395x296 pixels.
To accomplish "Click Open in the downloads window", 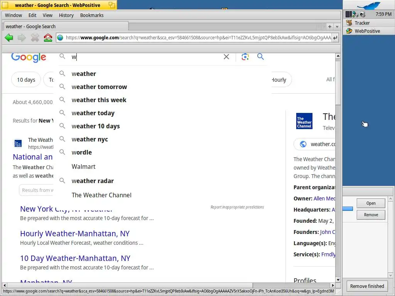I will [371, 203].
